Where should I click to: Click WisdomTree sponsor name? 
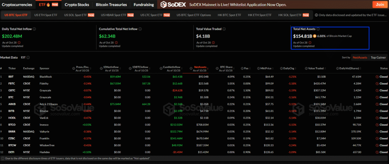tap(47, 145)
